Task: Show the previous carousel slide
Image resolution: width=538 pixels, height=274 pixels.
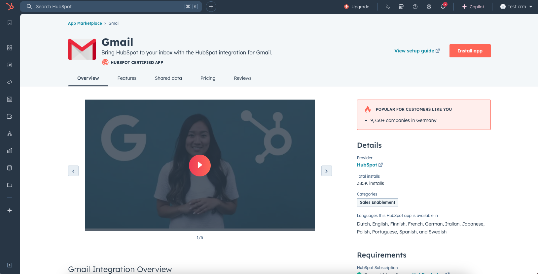Action: (x=73, y=171)
